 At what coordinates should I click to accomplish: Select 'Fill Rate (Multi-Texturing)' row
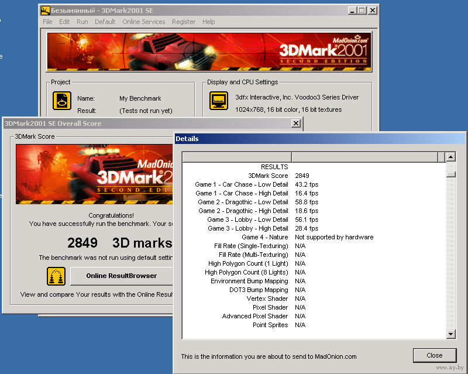point(314,255)
